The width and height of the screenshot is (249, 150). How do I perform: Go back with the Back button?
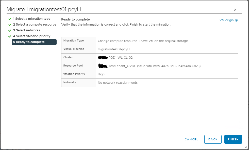point(213,139)
